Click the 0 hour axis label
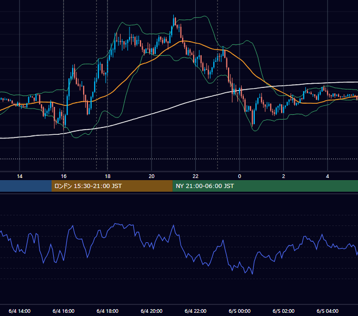 (x=240, y=176)
